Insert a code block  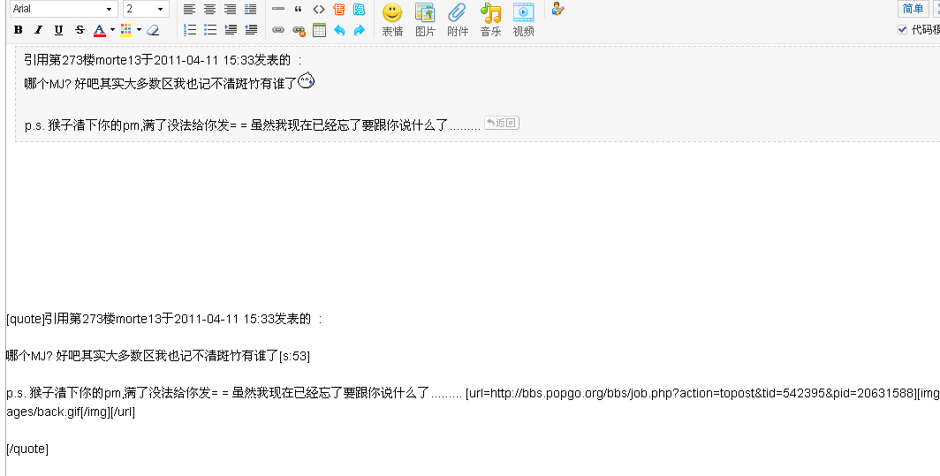319,9
